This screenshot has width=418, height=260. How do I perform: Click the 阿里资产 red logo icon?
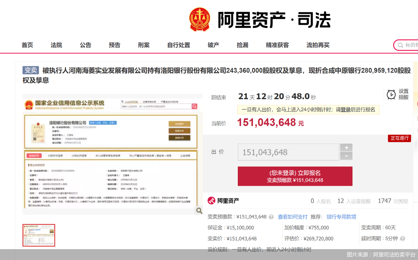coord(211,201)
